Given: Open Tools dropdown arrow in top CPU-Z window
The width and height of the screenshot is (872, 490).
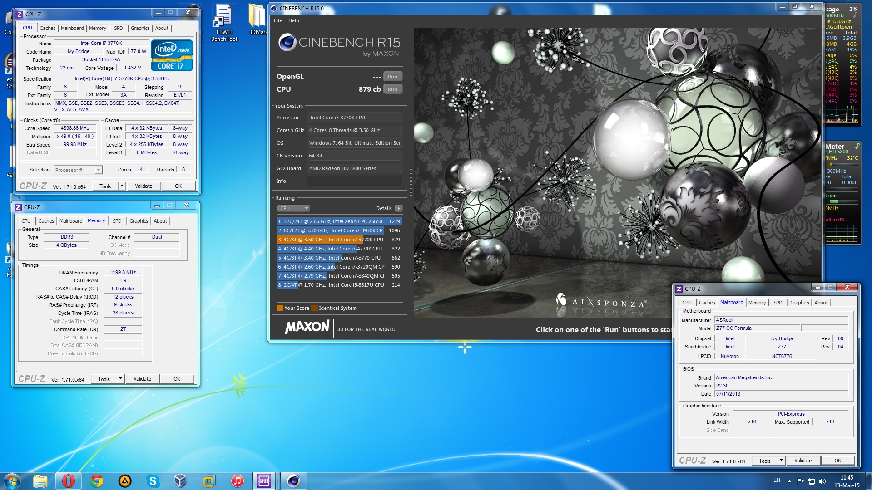Looking at the screenshot, I should [122, 186].
